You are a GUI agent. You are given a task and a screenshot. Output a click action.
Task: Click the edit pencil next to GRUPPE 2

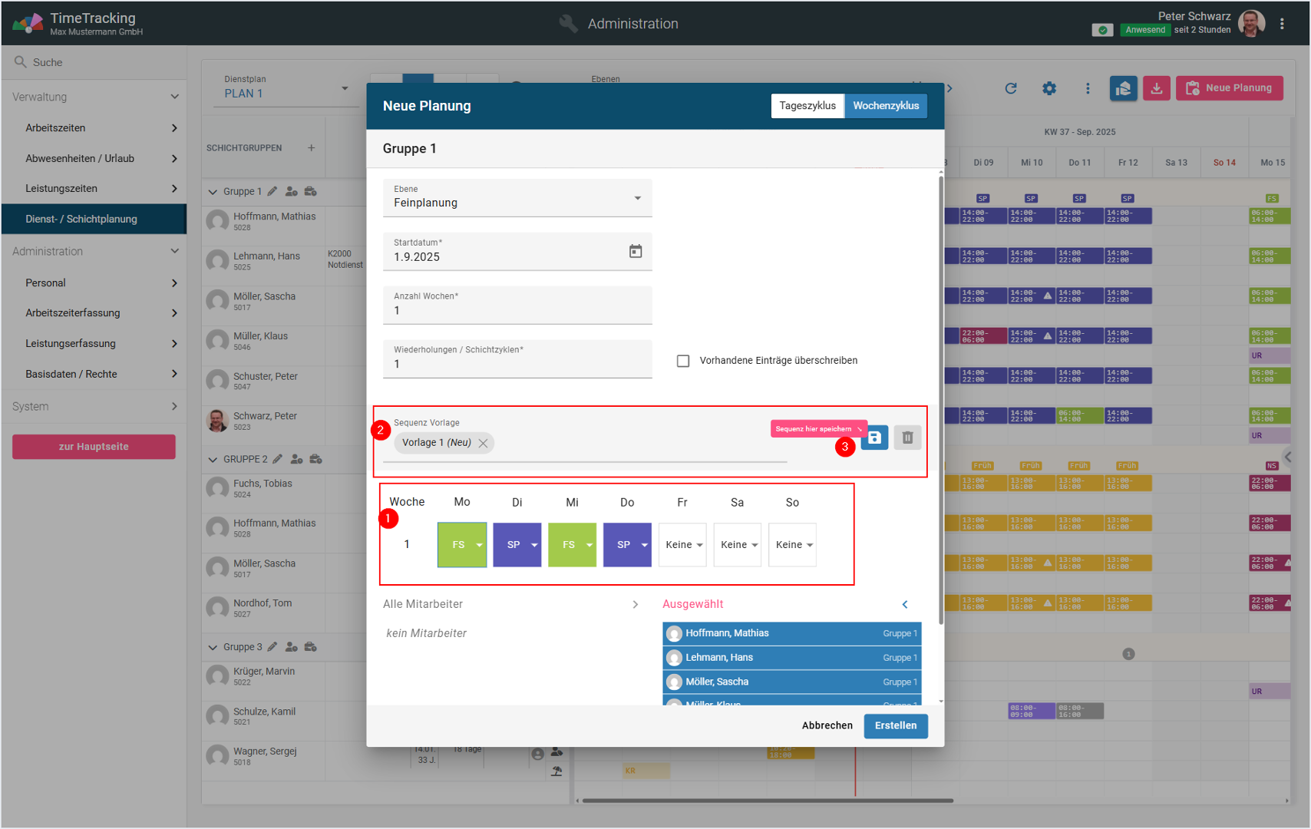(278, 459)
